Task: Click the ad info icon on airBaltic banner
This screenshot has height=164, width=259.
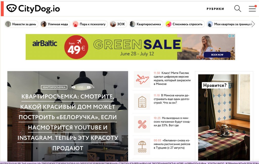Action: click(230, 36)
